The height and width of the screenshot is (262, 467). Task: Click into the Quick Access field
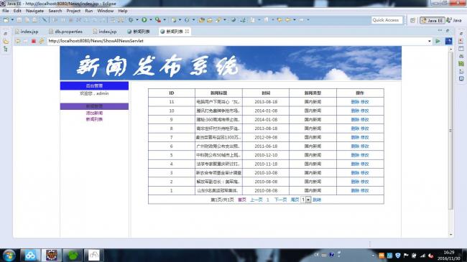pyautogui.click(x=387, y=20)
